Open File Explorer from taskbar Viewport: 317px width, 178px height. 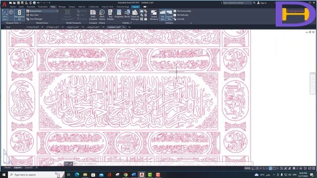(85, 175)
